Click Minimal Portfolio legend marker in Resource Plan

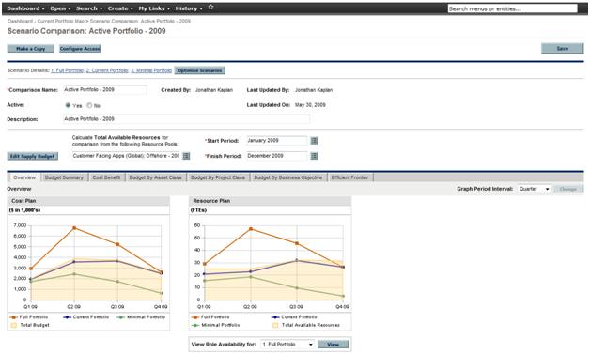195,325
